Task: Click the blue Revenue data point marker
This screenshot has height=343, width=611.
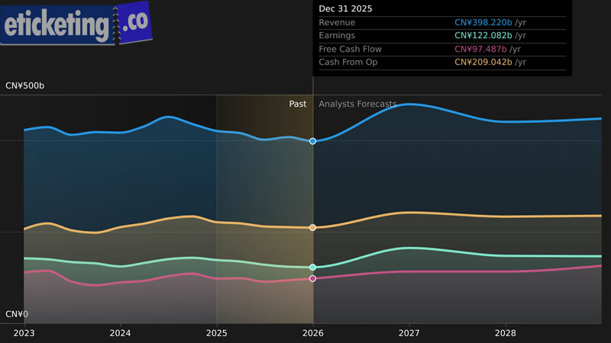Action: [312, 141]
